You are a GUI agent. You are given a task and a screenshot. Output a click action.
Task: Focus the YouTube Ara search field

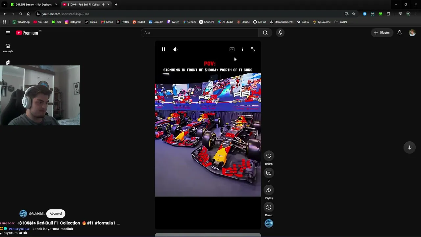[200, 33]
